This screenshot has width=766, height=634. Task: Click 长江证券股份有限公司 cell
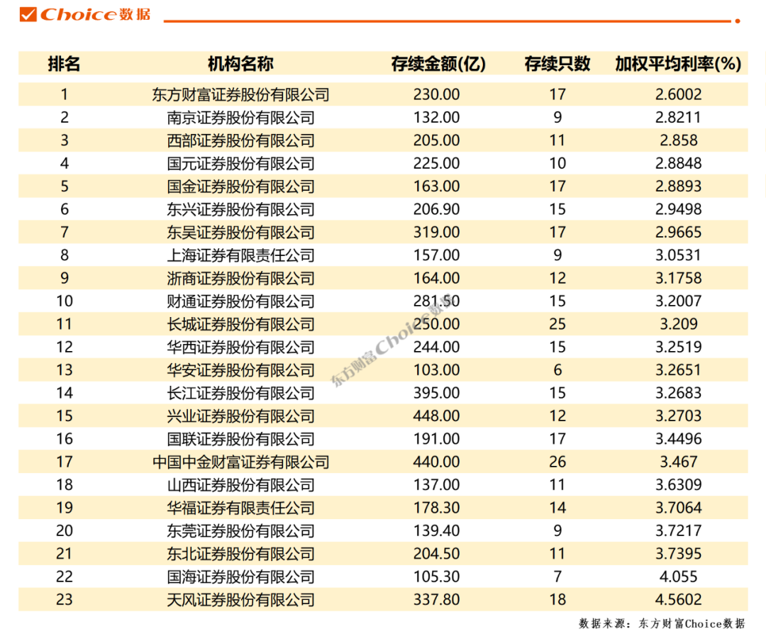coord(240,393)
